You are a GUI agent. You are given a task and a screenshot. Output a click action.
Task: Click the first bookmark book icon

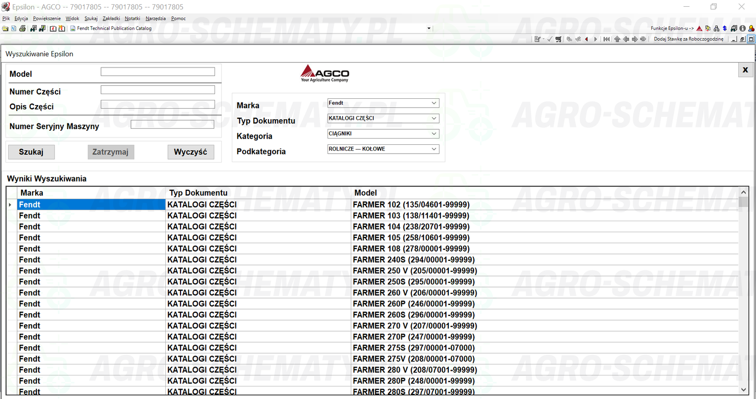tap(53, 28)
